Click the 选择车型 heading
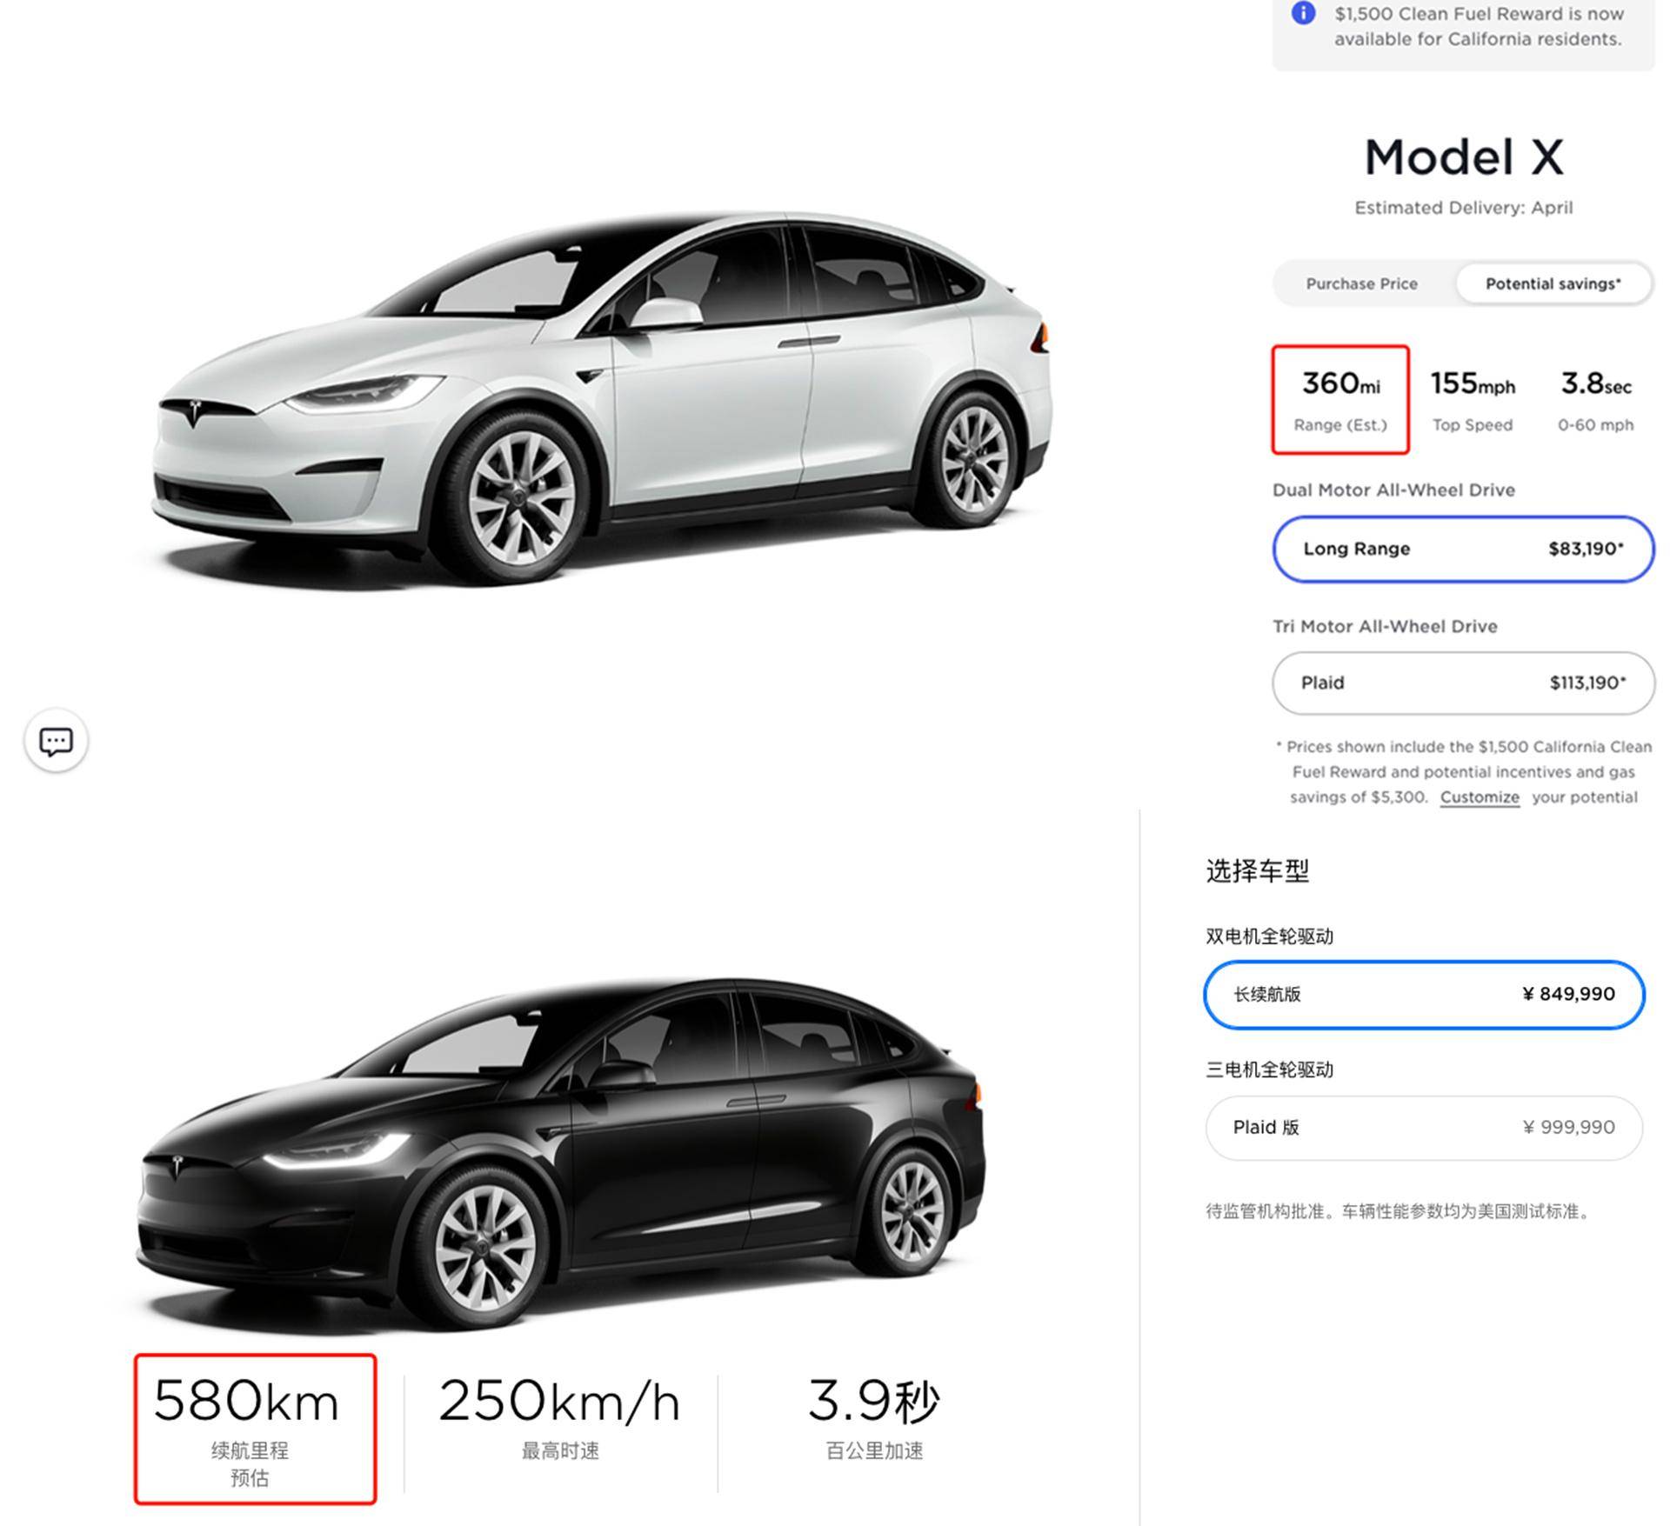This screenshot has height=1526, width=1670. click(x=1257, y=870)
